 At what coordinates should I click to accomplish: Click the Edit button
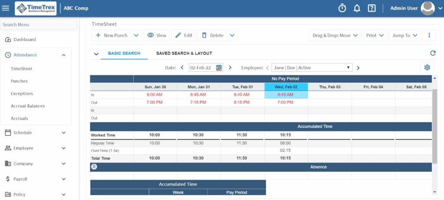point(184,35)
